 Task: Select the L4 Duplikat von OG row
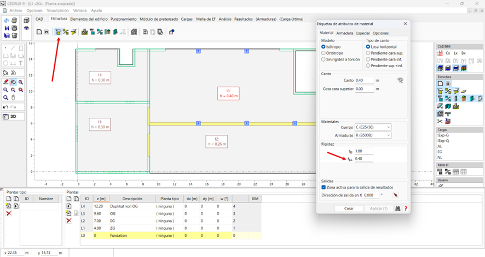coord(171,206)
